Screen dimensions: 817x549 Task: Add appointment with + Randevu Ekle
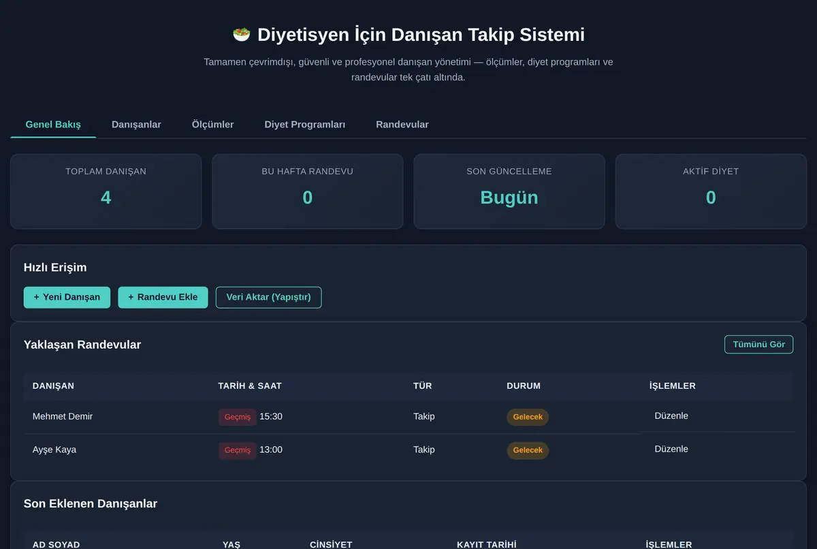coord(163,297)
